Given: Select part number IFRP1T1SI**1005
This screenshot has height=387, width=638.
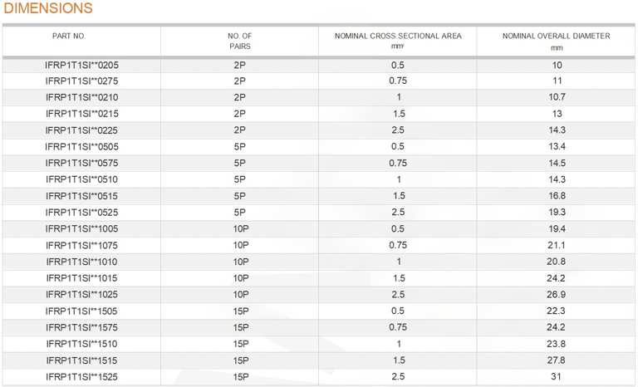Looking at the screenshot, I should [81, 228].
